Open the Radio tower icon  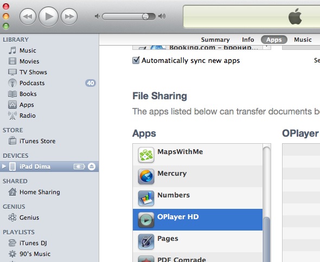[12, 116]
